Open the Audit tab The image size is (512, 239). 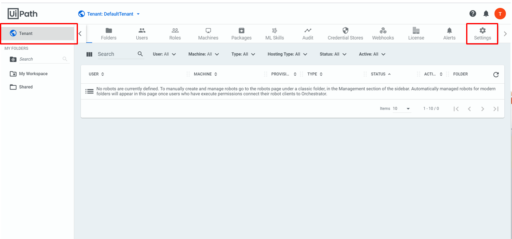(x=308, y=34)
